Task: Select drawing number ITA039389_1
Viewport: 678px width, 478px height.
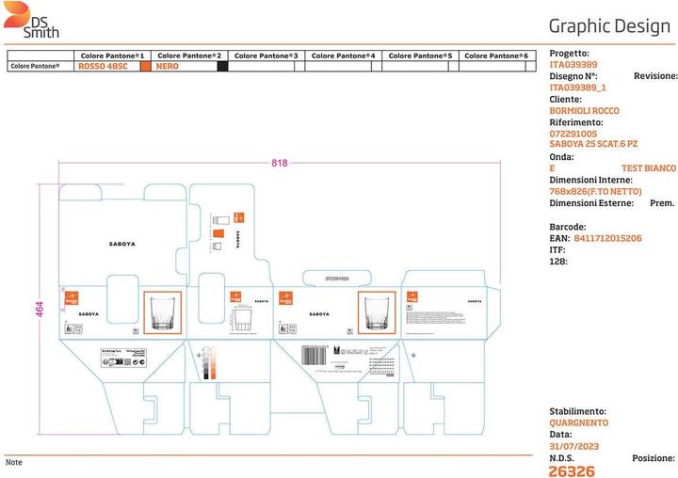Action: coord(577,88)
